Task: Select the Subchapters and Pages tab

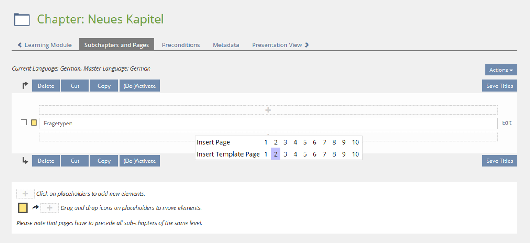Action: click(x=117, y=45)
